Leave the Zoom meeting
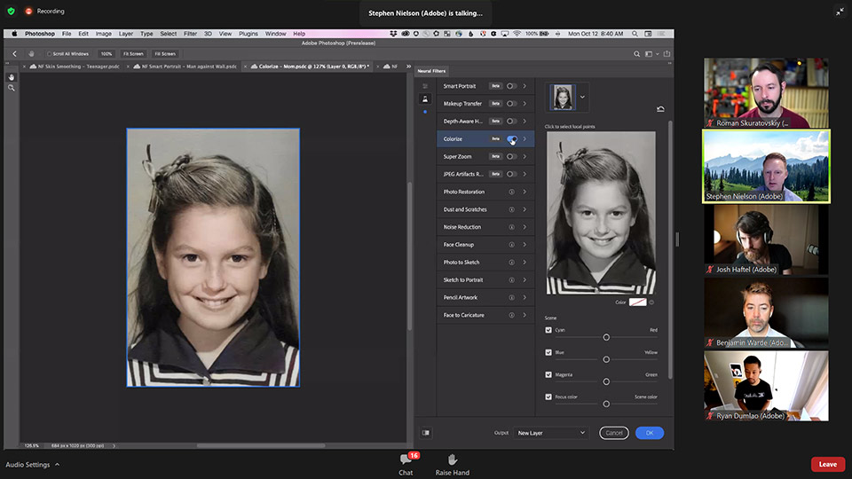 click(827, 464)
